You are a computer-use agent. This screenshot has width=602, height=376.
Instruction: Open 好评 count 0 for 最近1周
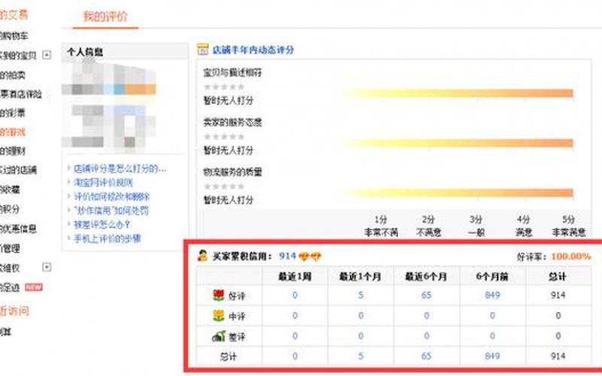point(295,295)
